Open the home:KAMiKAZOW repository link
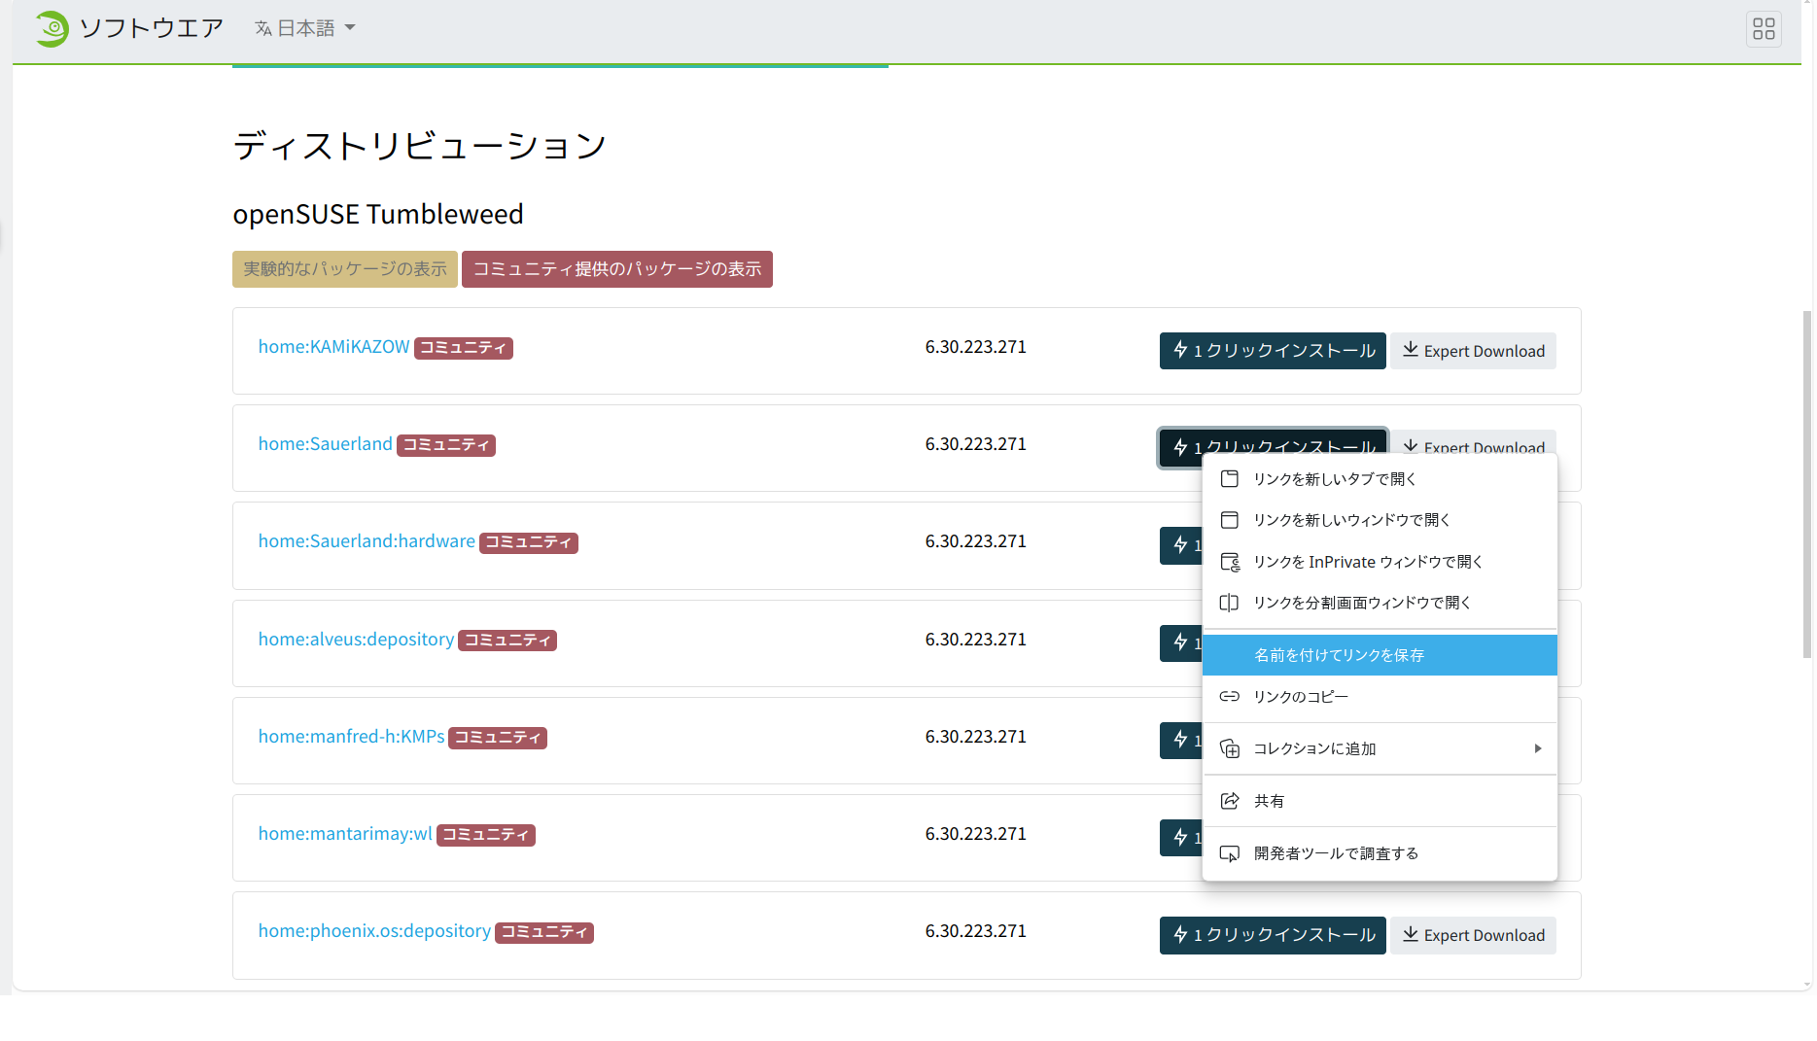 coord(333,347)
